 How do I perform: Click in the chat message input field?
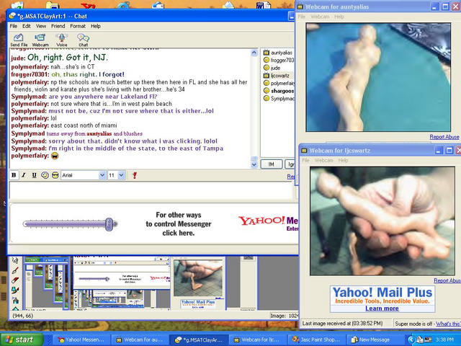[x=151, y=190]
